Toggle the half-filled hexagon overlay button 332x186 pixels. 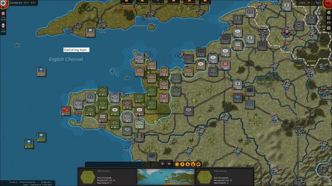click(182, 164)
